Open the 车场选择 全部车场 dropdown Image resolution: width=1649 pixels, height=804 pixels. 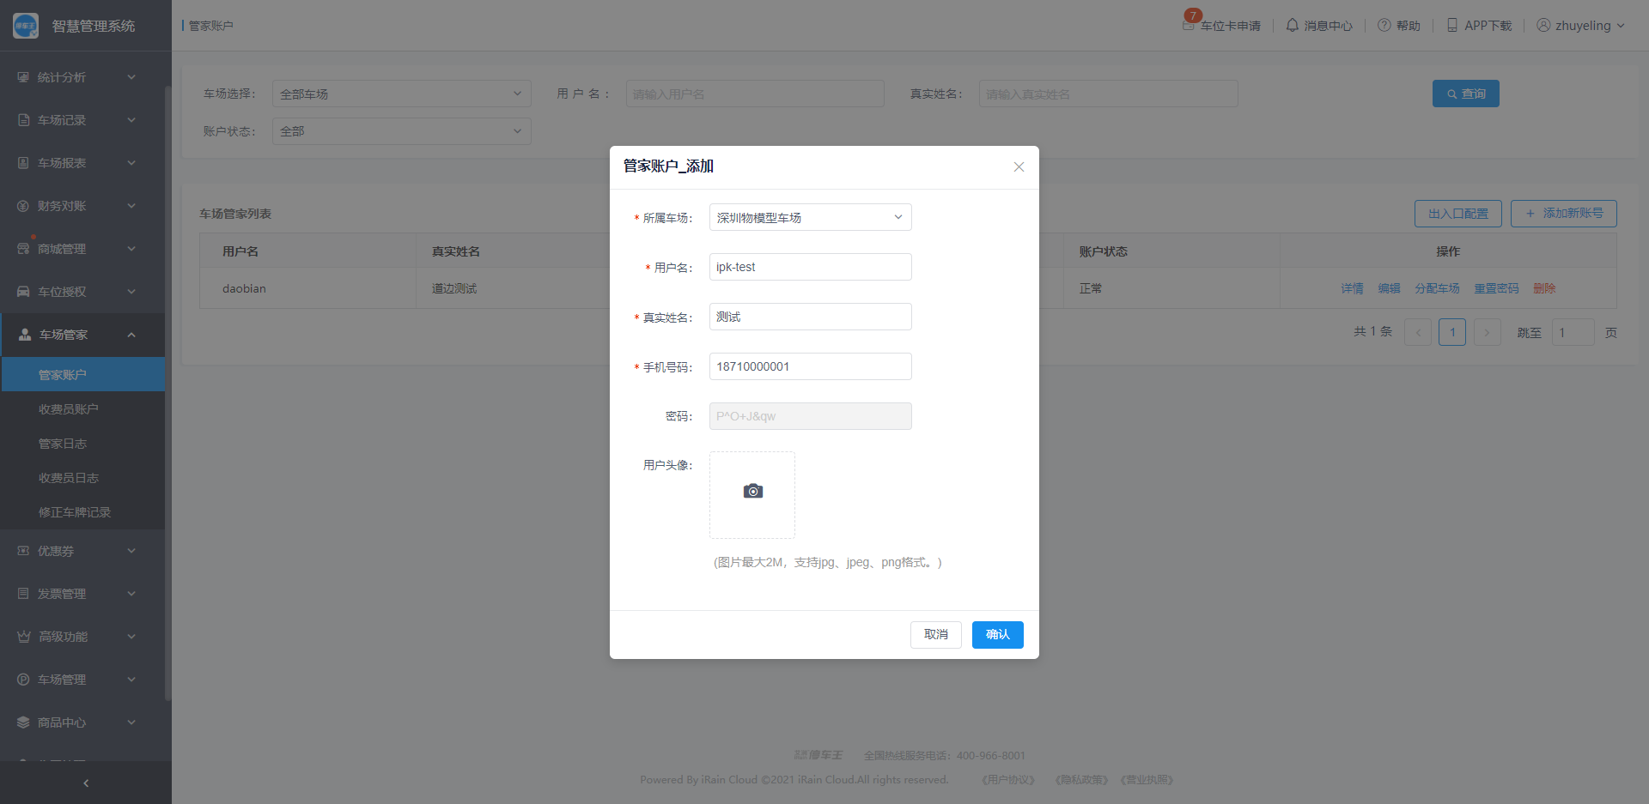[x=401, y=94]
